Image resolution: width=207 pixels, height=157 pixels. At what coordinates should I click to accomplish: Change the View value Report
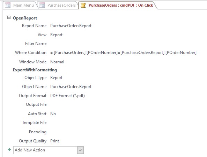tap(56, 35)
